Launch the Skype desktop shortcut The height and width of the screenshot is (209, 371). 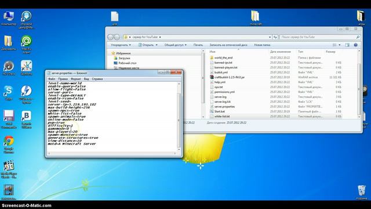(9, 93)
